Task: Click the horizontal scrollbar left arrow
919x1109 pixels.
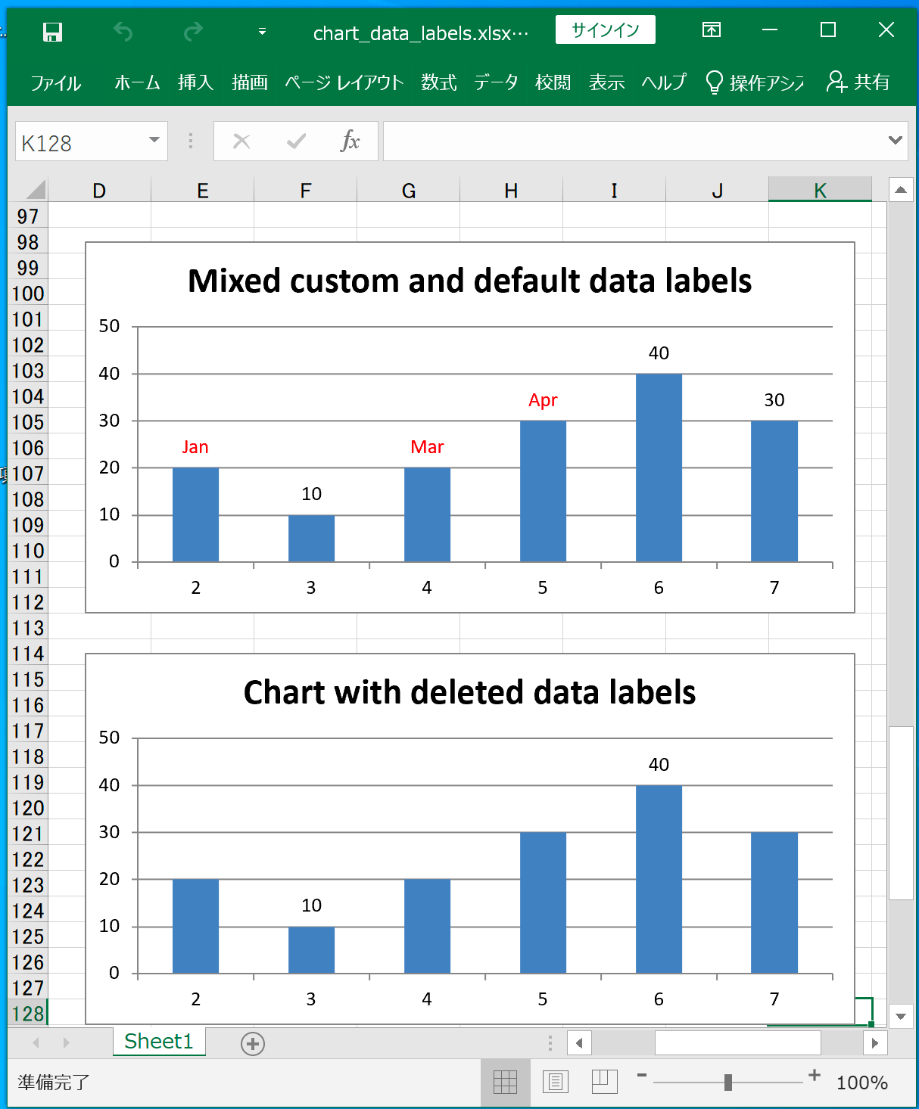Action: pos(579,1043)
